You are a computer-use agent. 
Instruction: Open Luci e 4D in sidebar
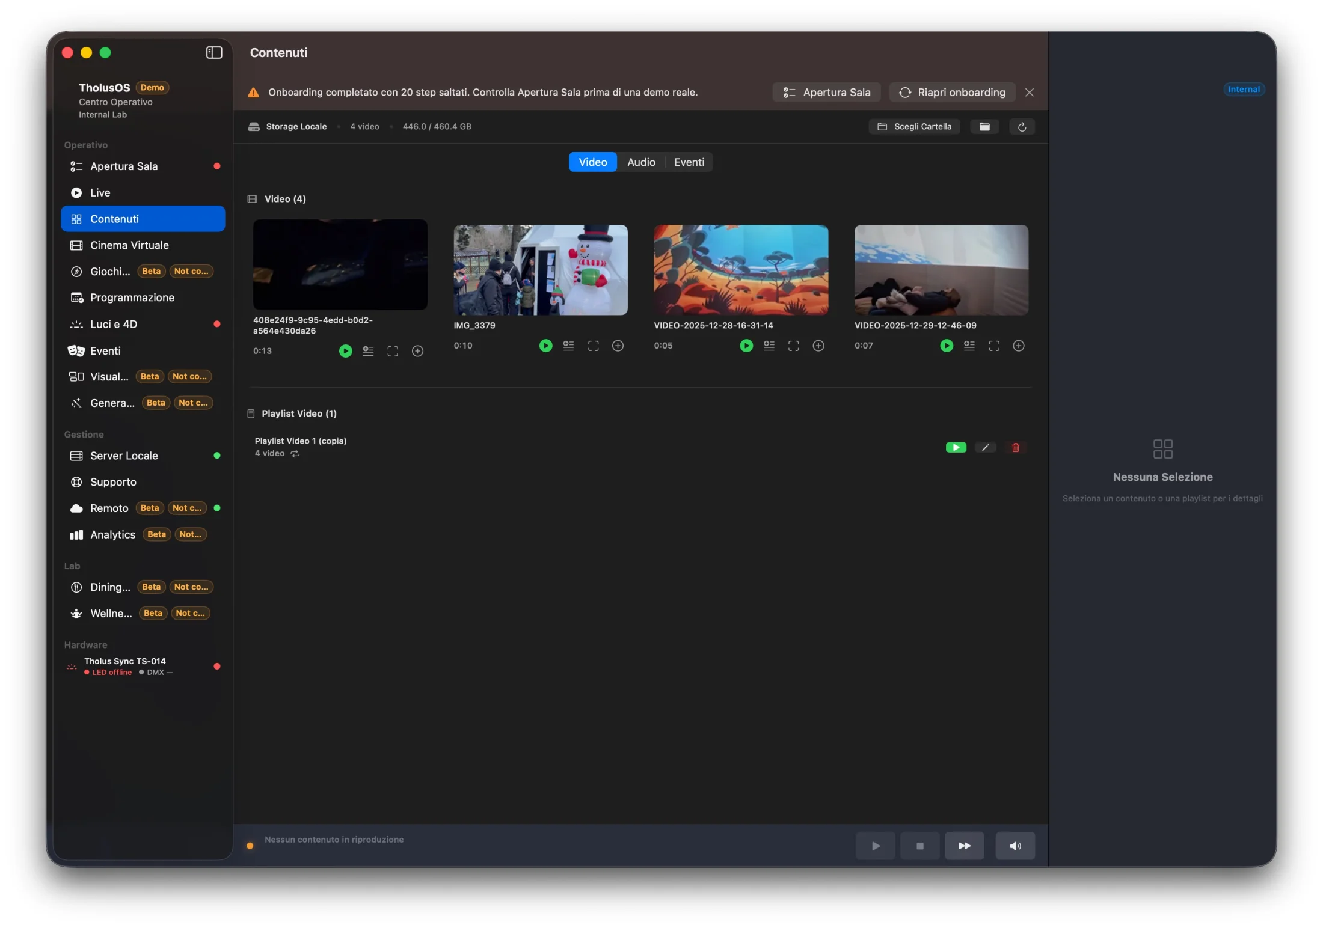tap(143, 325)
